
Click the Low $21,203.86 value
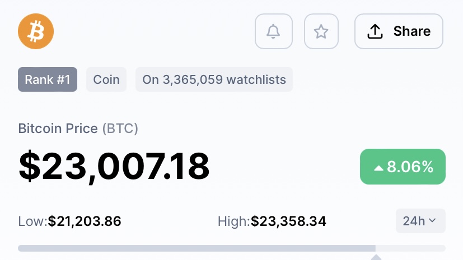[85, 221]
